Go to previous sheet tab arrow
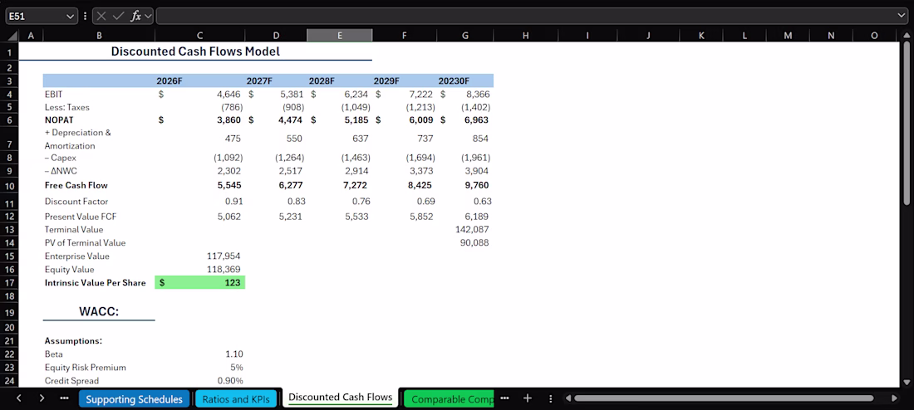Viewport: 914px width, 410px height. tap(18, 398)
